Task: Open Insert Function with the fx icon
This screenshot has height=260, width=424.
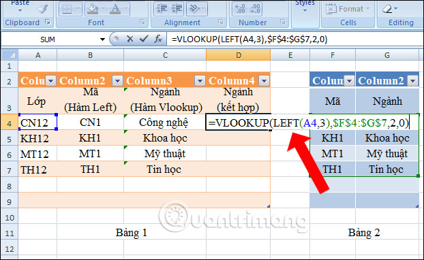Action: point(158,39)
